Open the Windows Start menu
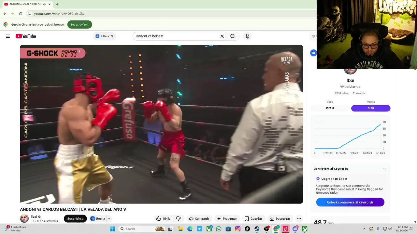 [112, 229]
